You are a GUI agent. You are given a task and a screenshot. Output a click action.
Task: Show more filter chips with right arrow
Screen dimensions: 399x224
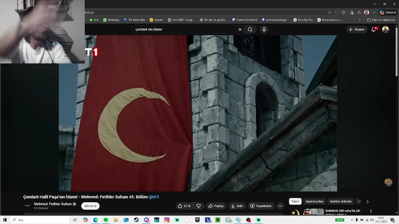368,202
